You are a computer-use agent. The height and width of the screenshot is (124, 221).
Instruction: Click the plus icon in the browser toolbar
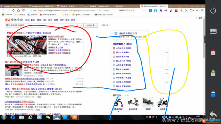[x=197, y=10]
